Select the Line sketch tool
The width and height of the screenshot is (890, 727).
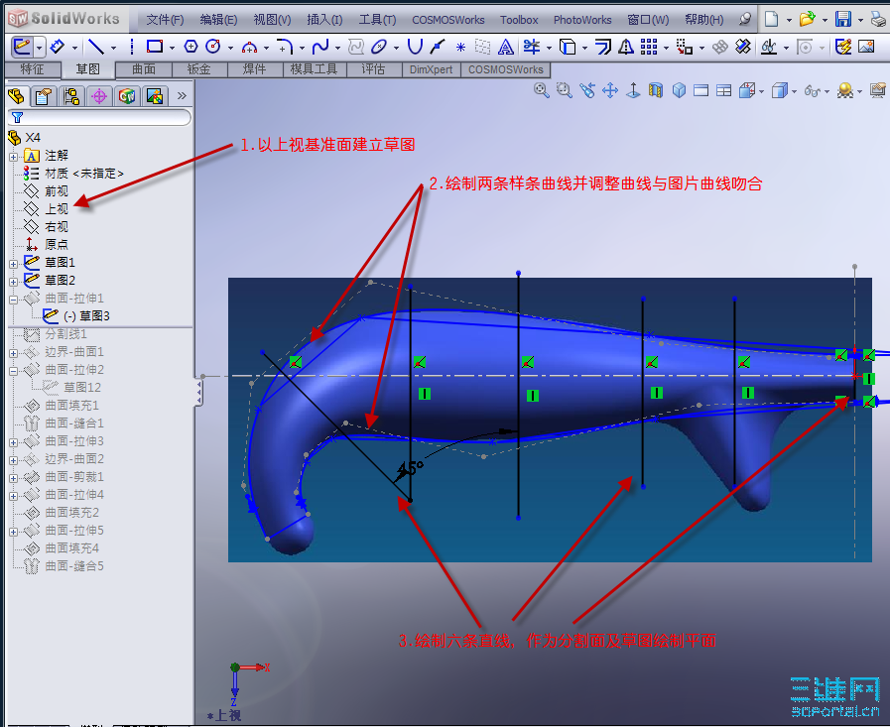[96, 47]
